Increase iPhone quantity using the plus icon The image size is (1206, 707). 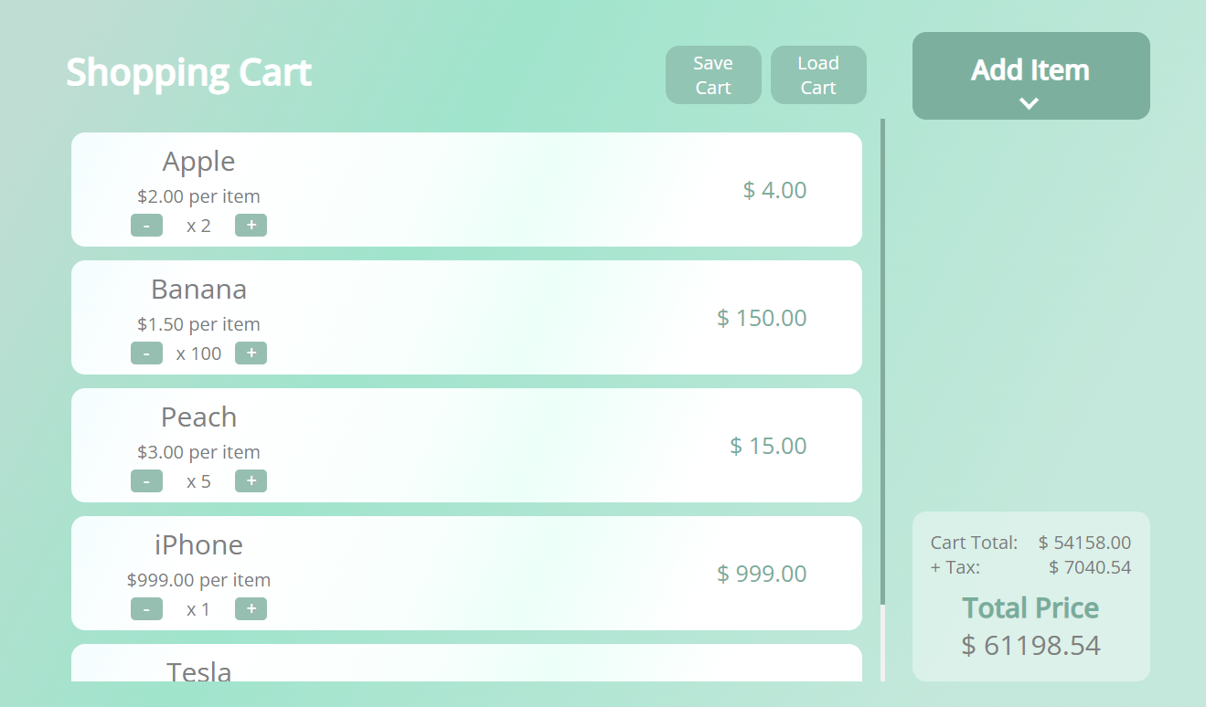251,608
